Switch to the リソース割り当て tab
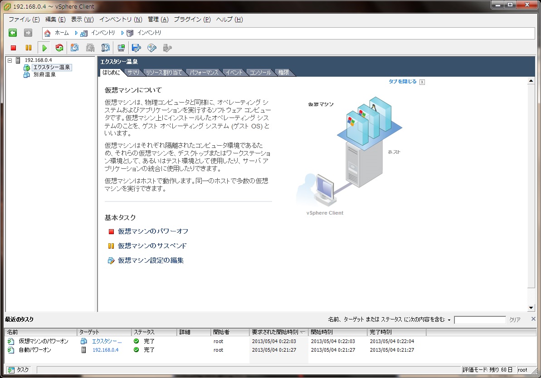 tap(164, 73)
